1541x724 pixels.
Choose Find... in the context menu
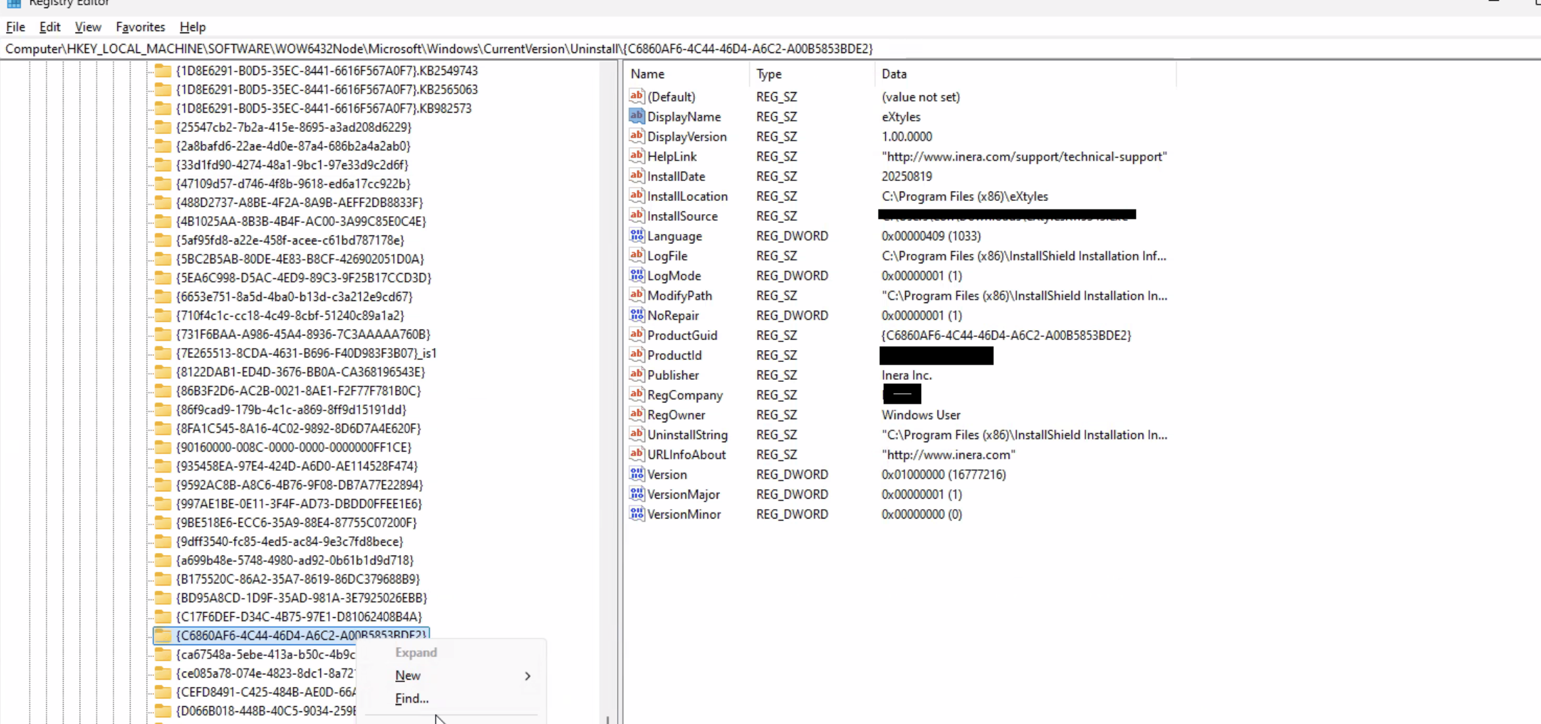[x=412, y=698]
